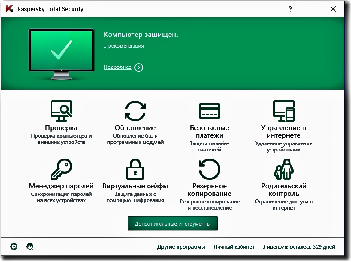
Task: Open settings via the gear icon
Action: (14, 246)
